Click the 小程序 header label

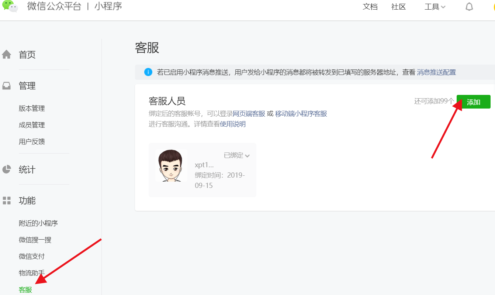(x=108, y=6)
